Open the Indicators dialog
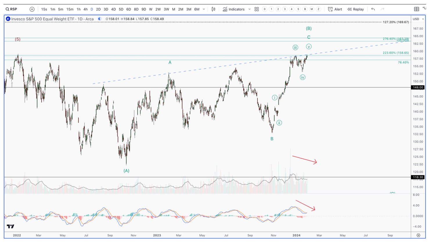The width and height of the screenshot is (429, 242). [234, 9]
